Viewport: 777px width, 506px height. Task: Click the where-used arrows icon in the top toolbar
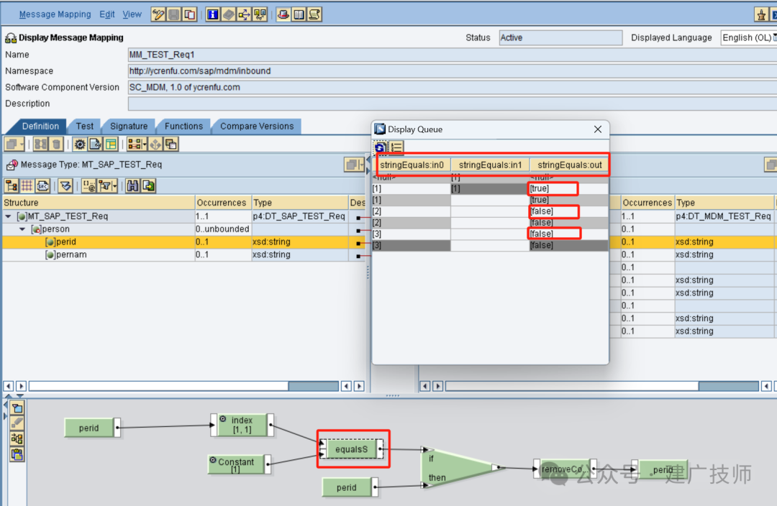[x=245, y=14]
